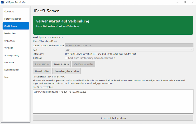The width and height of the screenshot is (196, 124).
Task: Click iPerf3 erneut prüfen button
Action: click(x=84, y=64)
